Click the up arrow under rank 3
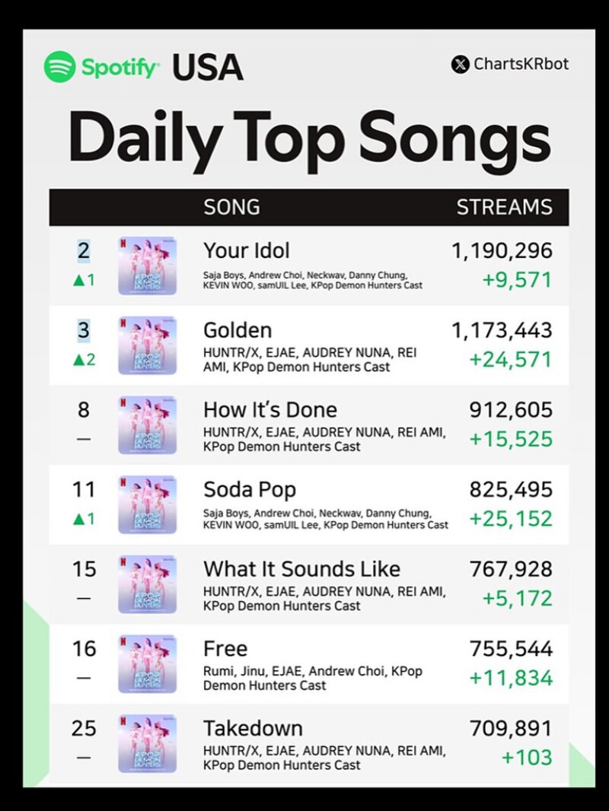The width and height of the screenshot is (609, 811). coord(78,360)
